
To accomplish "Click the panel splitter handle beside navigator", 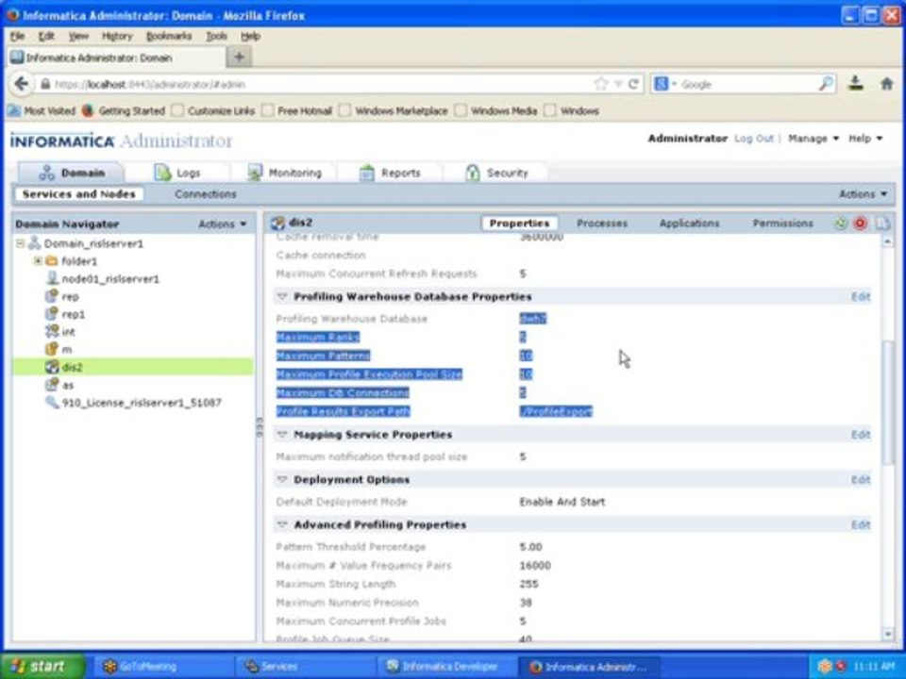I will (260, 427).
